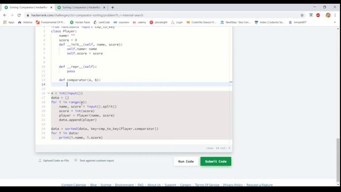Collapse code fold arrow at line 16
The width and height of the screenshot is (341, 192).
(48, 93)
